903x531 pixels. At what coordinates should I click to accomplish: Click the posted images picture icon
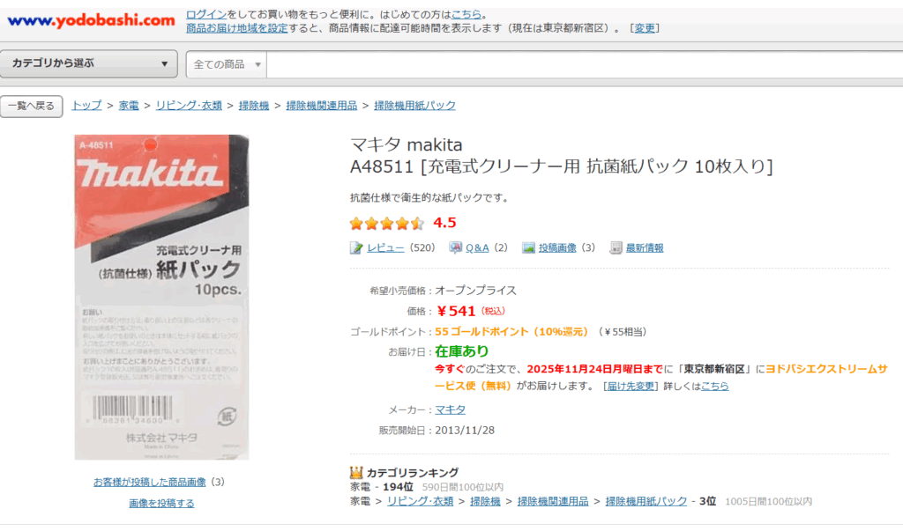(x=528, y=248)
